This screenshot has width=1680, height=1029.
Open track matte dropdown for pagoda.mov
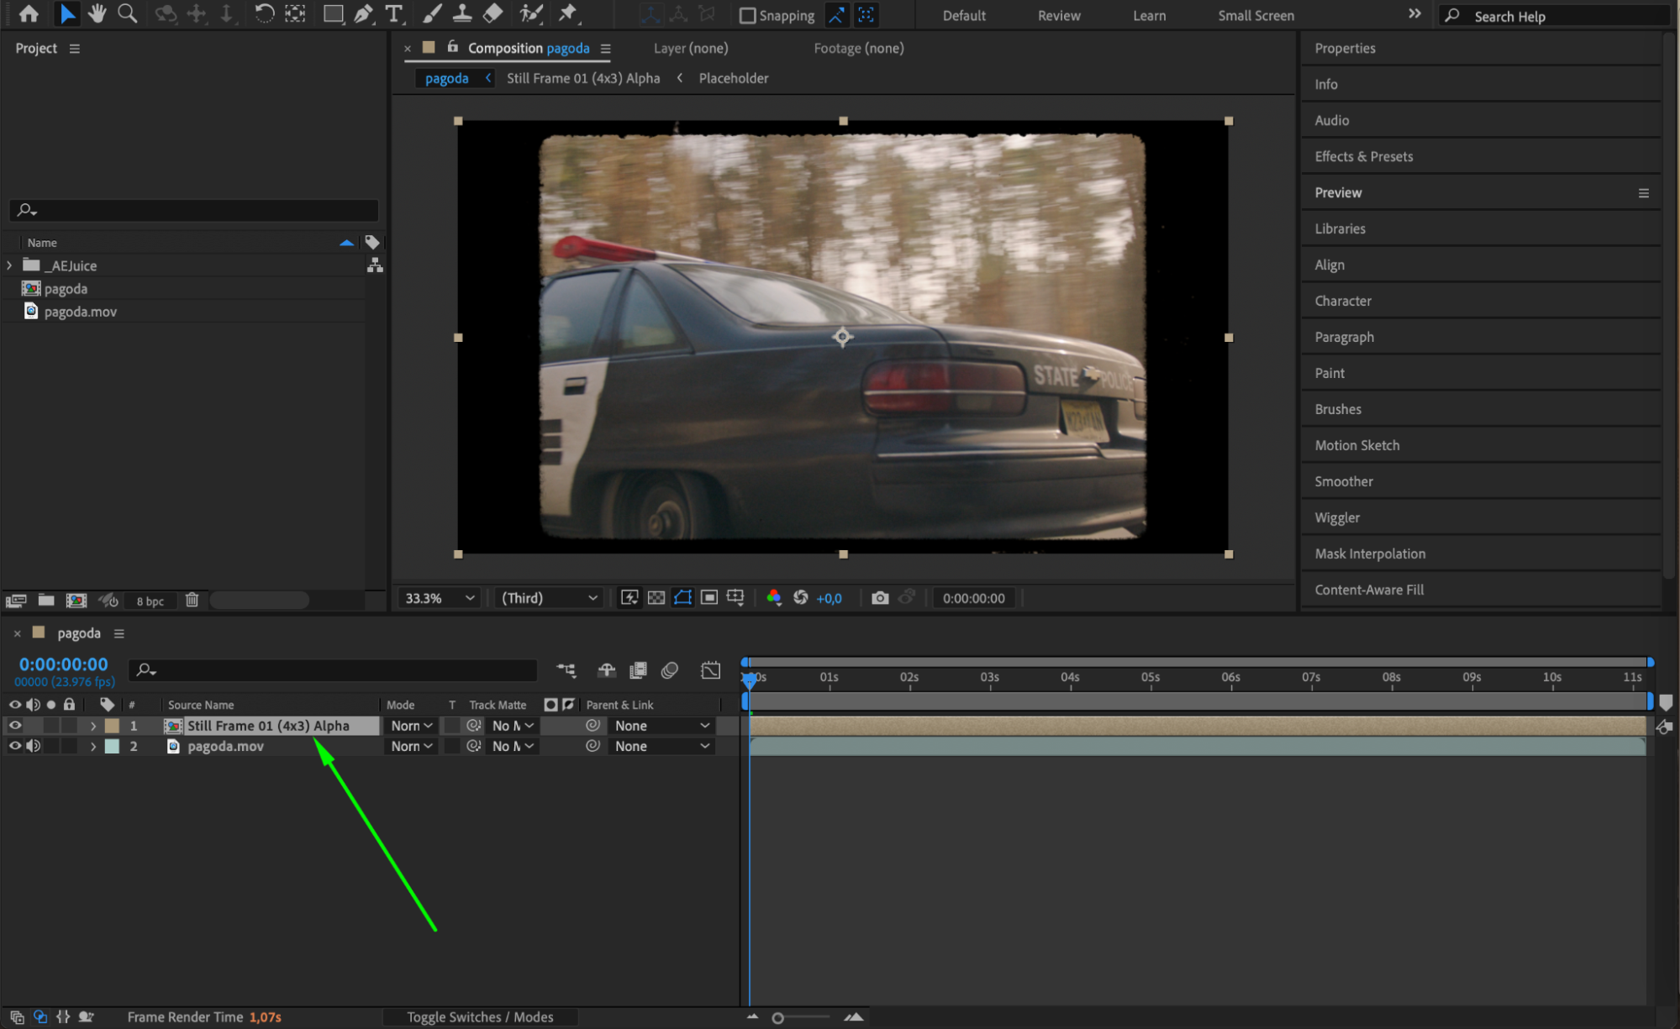point(513,746)
